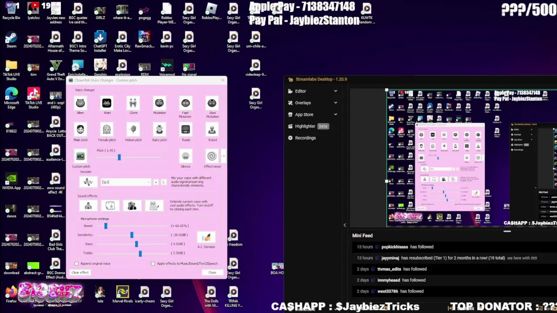Open the Marvel Rivals desktop icon

[122, 295]
